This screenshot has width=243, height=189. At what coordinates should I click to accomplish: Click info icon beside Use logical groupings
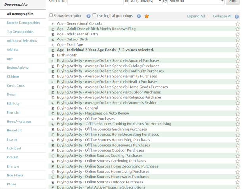click(x=139, y=16)
